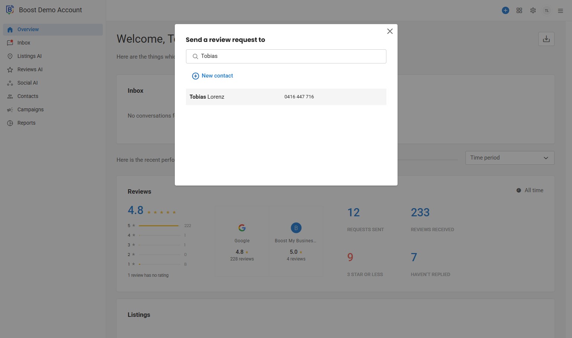Go to Reviews AI section
The height and width of the screenshot is (338, 572).
pyautogui.click(x=30, y=69)
